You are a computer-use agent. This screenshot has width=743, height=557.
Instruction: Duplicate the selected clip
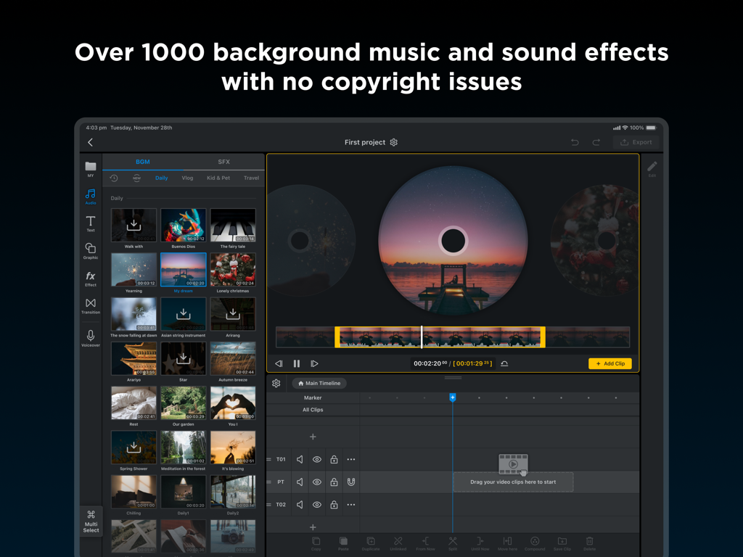[371, 542]
